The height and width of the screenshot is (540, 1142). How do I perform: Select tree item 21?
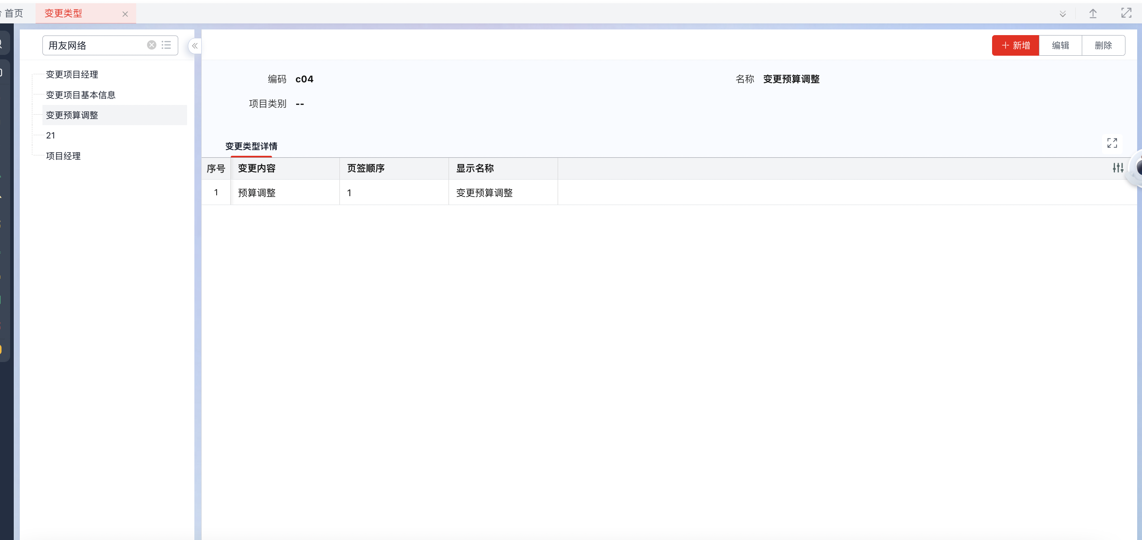point(51,136)
